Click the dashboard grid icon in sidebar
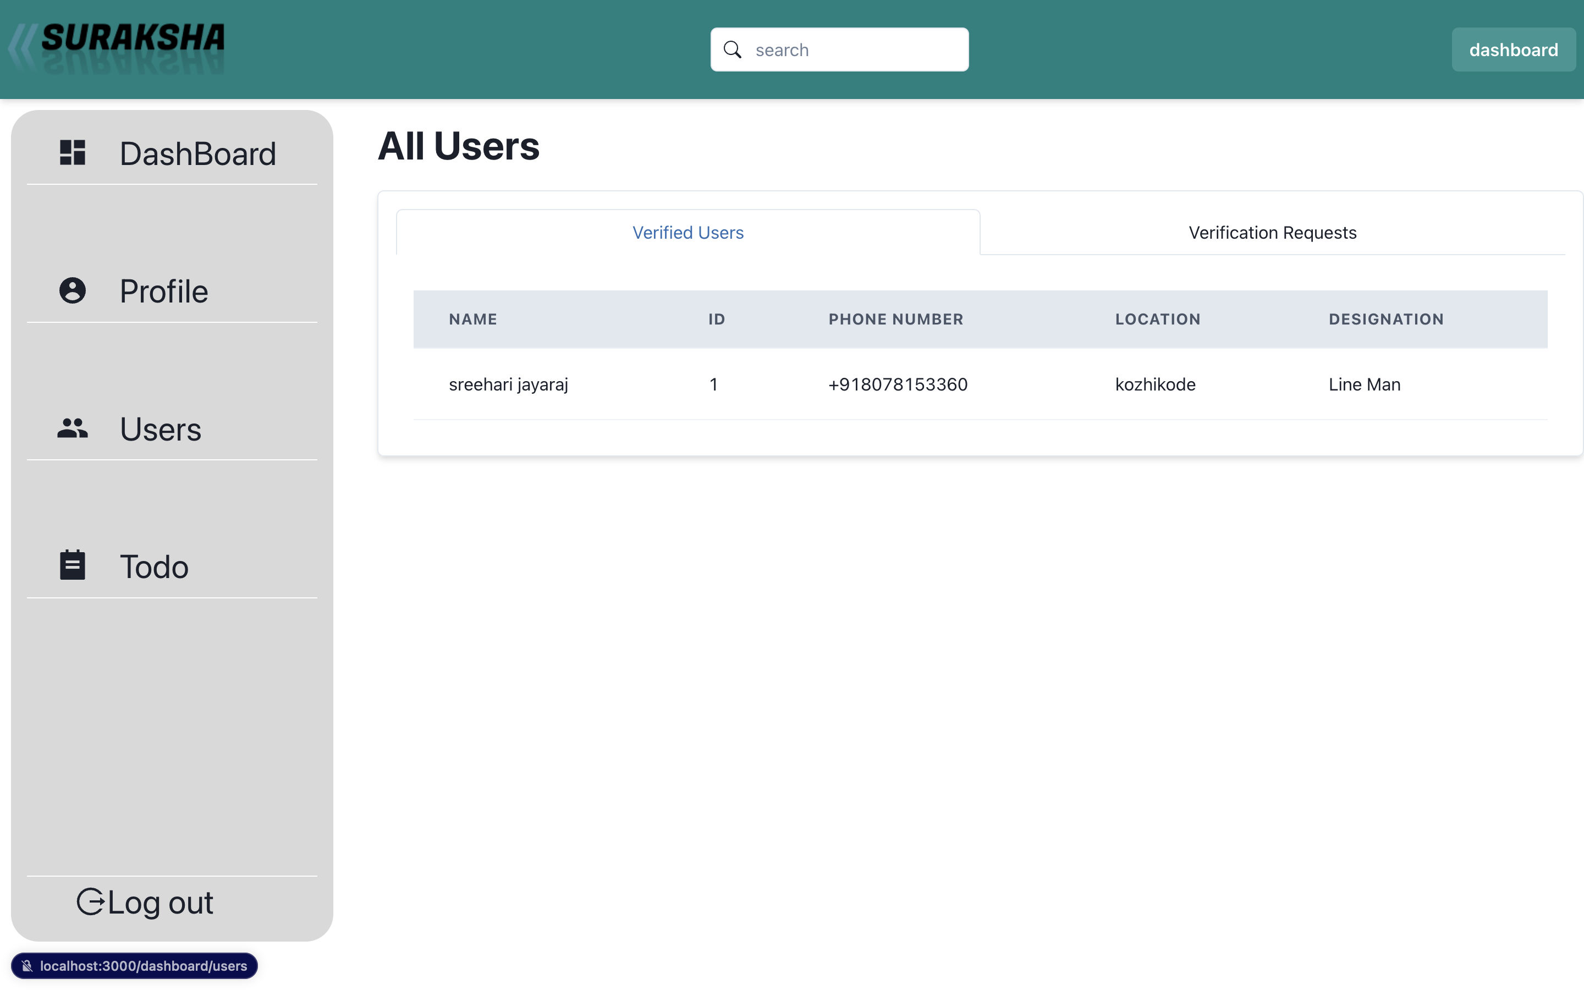Screen dimensions: 1584x990 72,152
